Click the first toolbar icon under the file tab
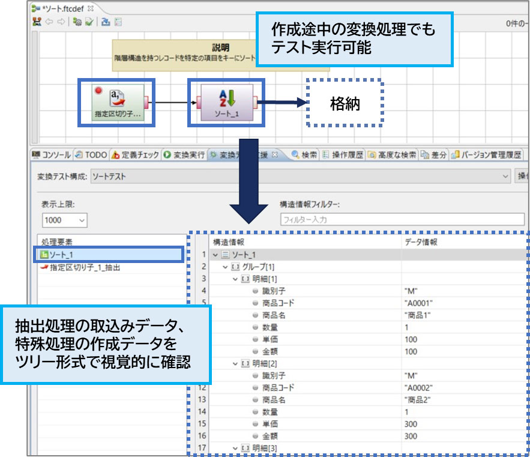The image size is (530, 457). (37, 22)
